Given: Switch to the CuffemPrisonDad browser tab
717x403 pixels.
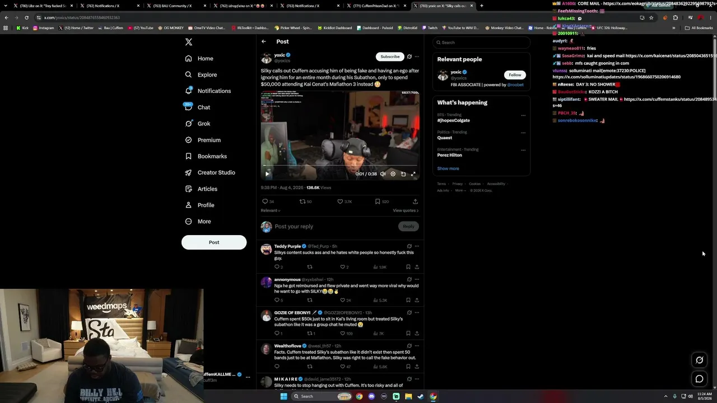Looking at the screenshot, I should click(375, 6).
